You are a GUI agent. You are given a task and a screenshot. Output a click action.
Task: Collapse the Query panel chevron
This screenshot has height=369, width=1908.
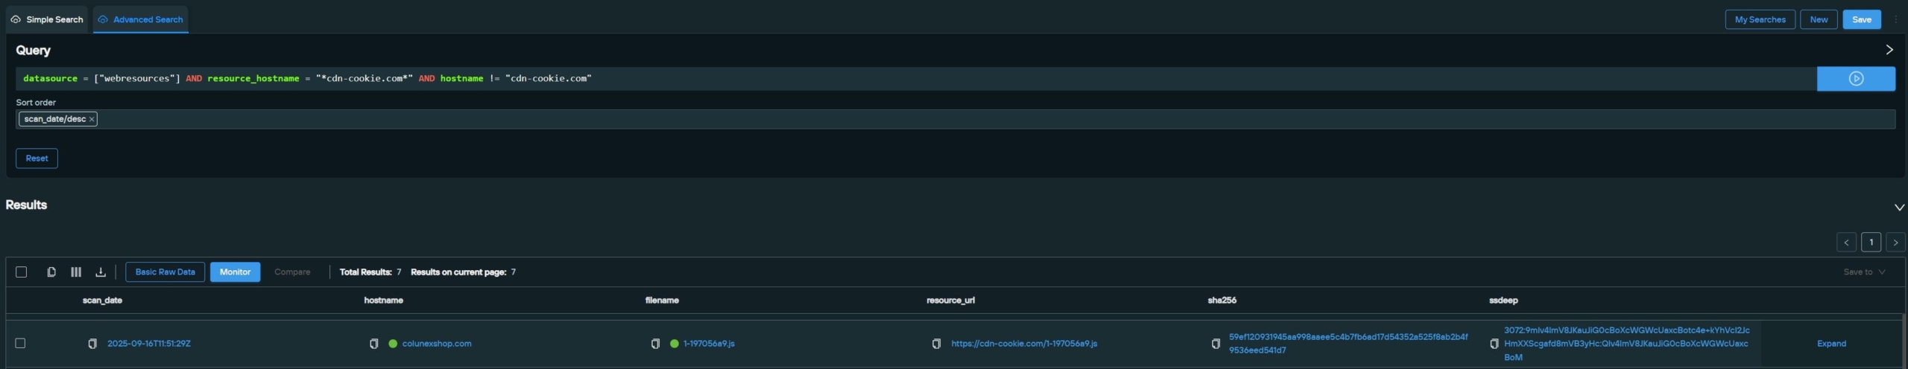(1889, 50)
